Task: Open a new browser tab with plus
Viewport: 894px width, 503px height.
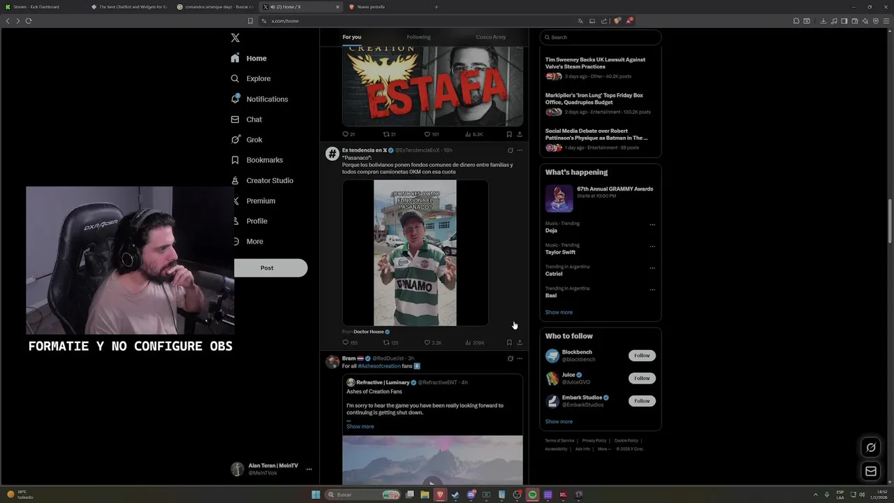Action: pyautogui.click(x=437, y=7)
